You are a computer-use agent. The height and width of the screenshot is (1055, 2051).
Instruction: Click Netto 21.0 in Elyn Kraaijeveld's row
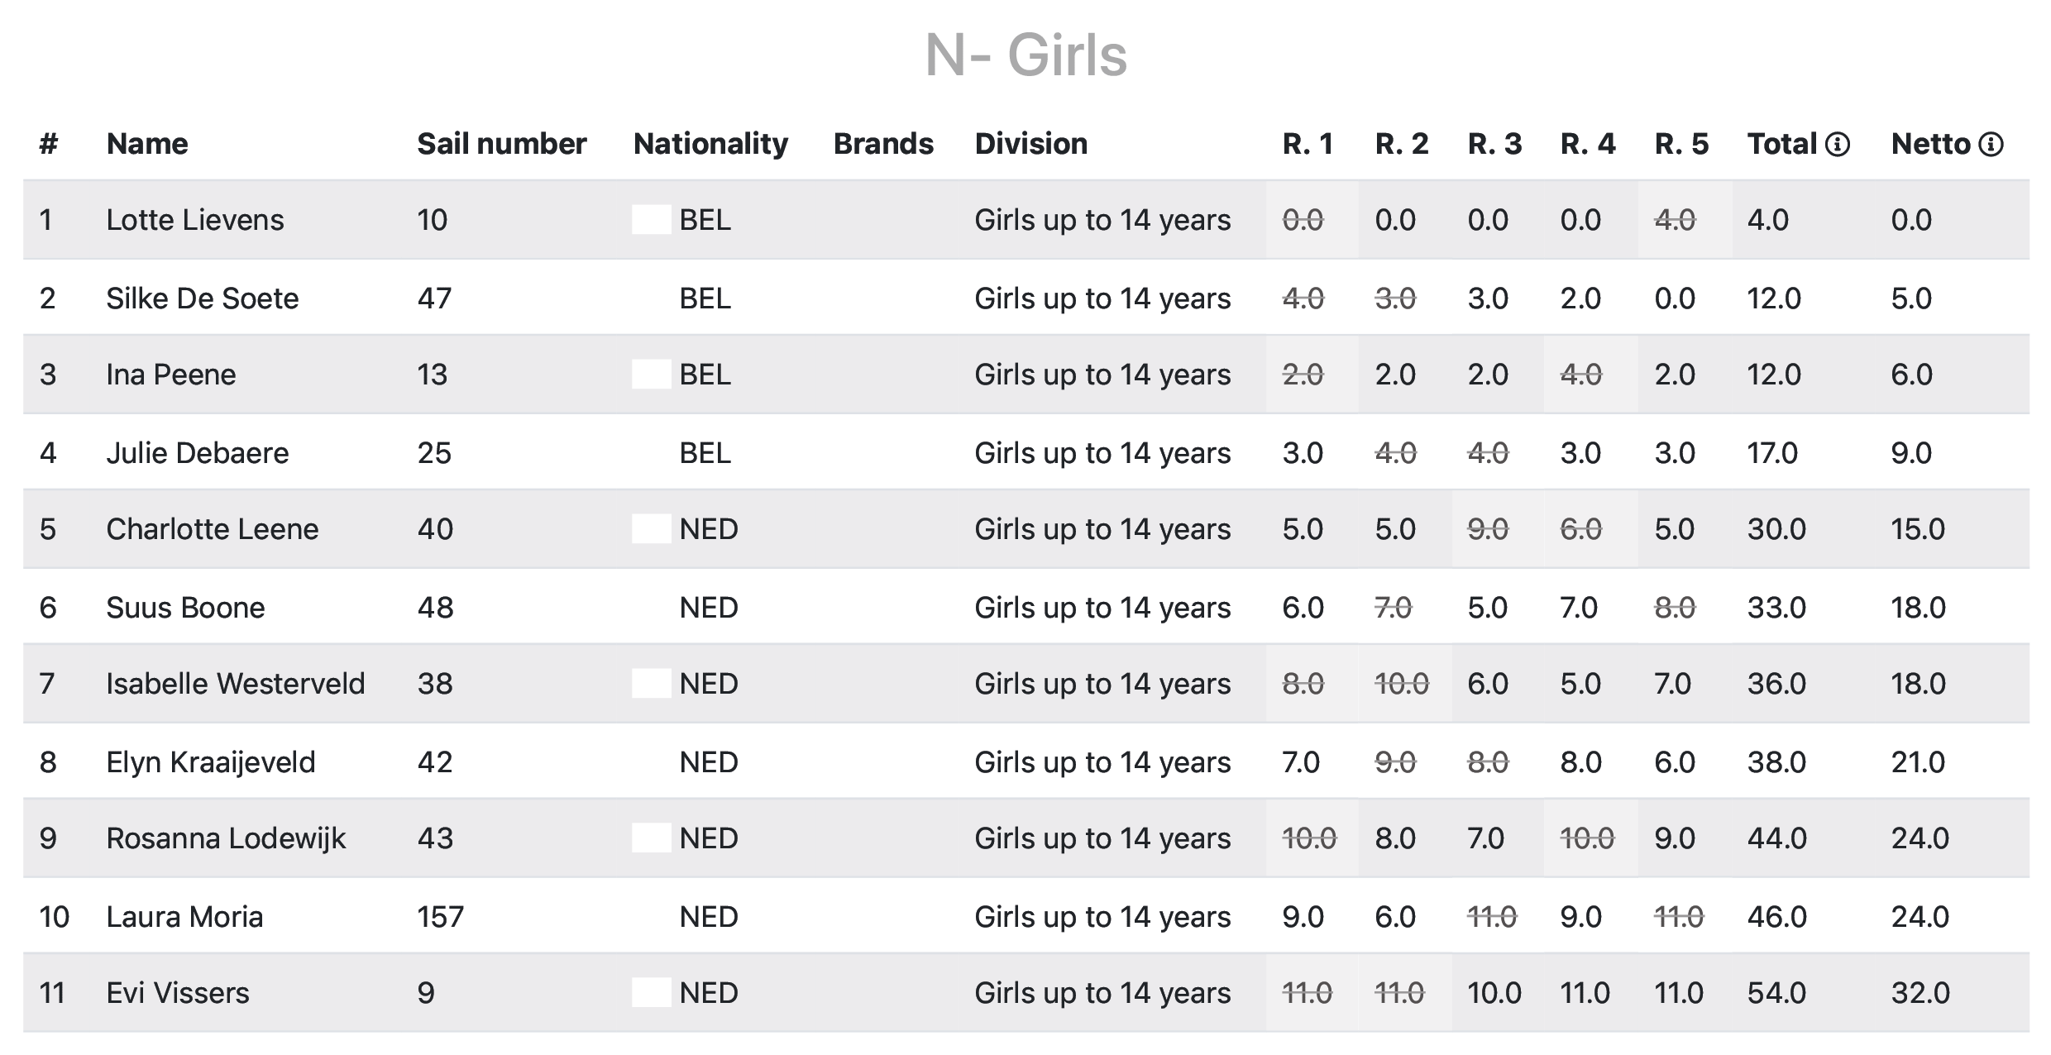[1919, 762]
